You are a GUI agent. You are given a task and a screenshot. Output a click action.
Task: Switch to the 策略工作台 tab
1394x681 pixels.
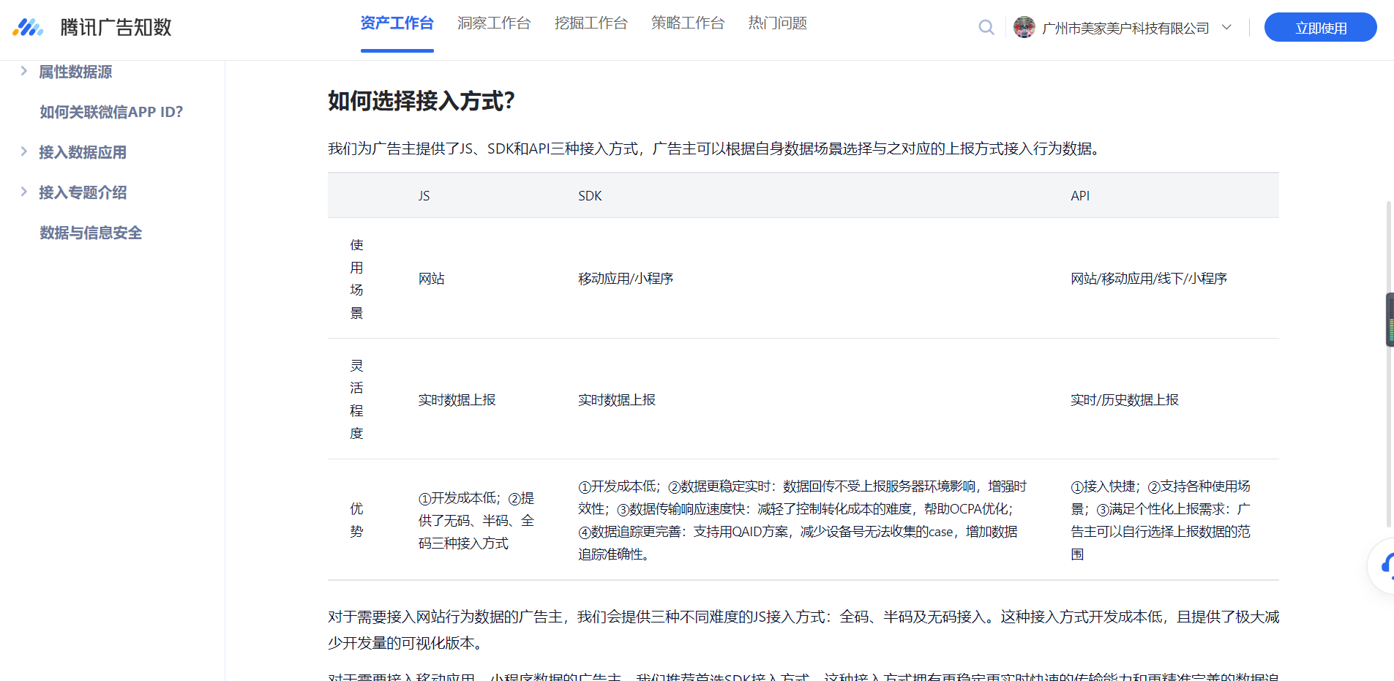tap(688, 23)
